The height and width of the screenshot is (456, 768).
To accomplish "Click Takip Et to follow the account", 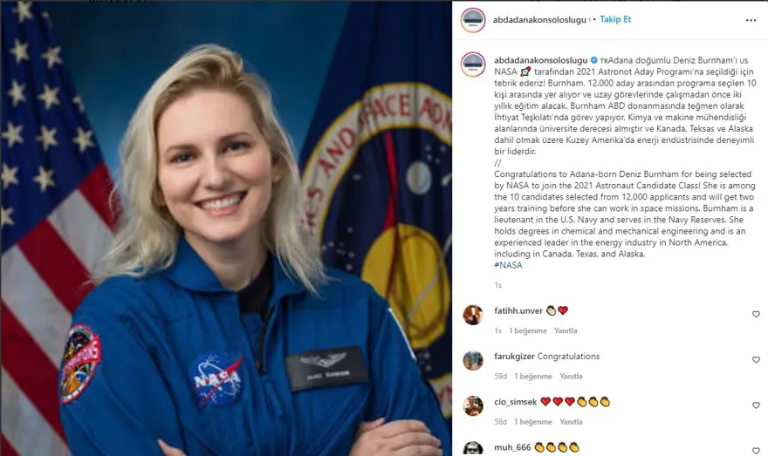I will 615,19.
